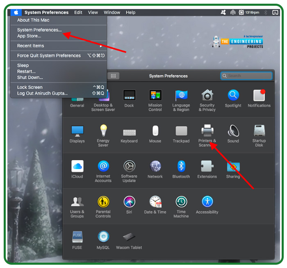Open the FUSE preference pane
Viewport: 287px width, 268px height.
(x=77, y=240)
